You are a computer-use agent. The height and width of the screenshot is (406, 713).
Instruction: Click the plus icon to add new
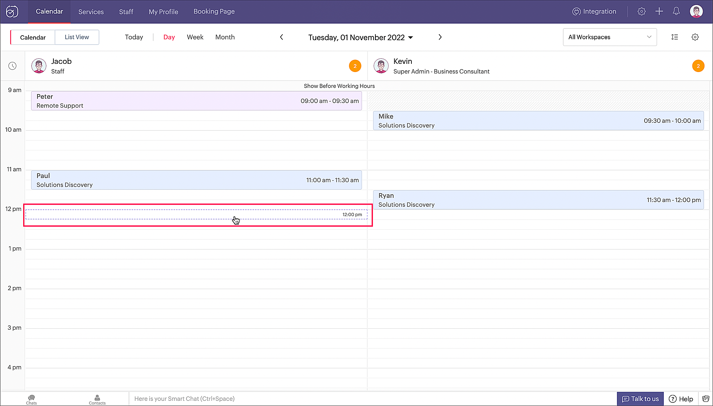click(659, 11)
